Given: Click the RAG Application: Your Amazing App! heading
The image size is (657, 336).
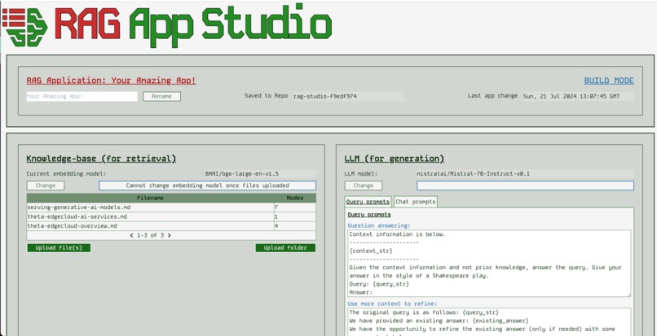Looking at the screenshot, I should pyautogui.click(x=111, y=81).
